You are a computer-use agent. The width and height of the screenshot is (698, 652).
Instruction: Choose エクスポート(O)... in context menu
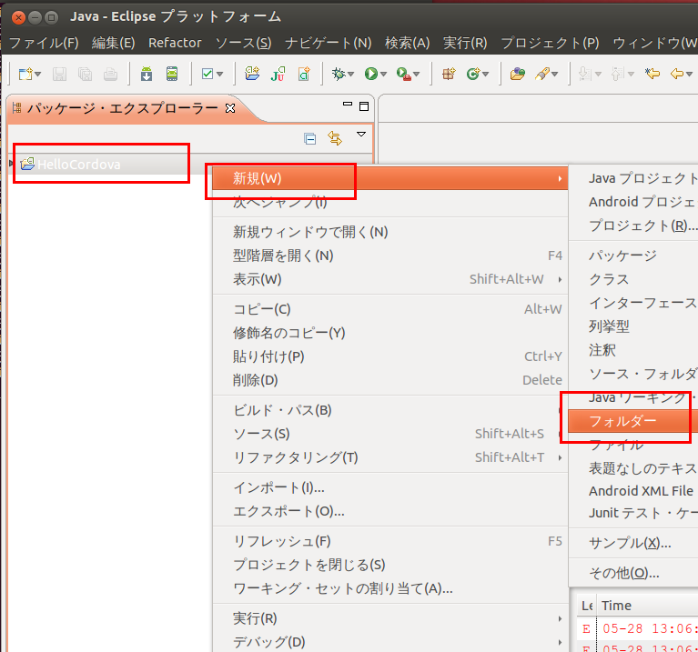(390, 511)
